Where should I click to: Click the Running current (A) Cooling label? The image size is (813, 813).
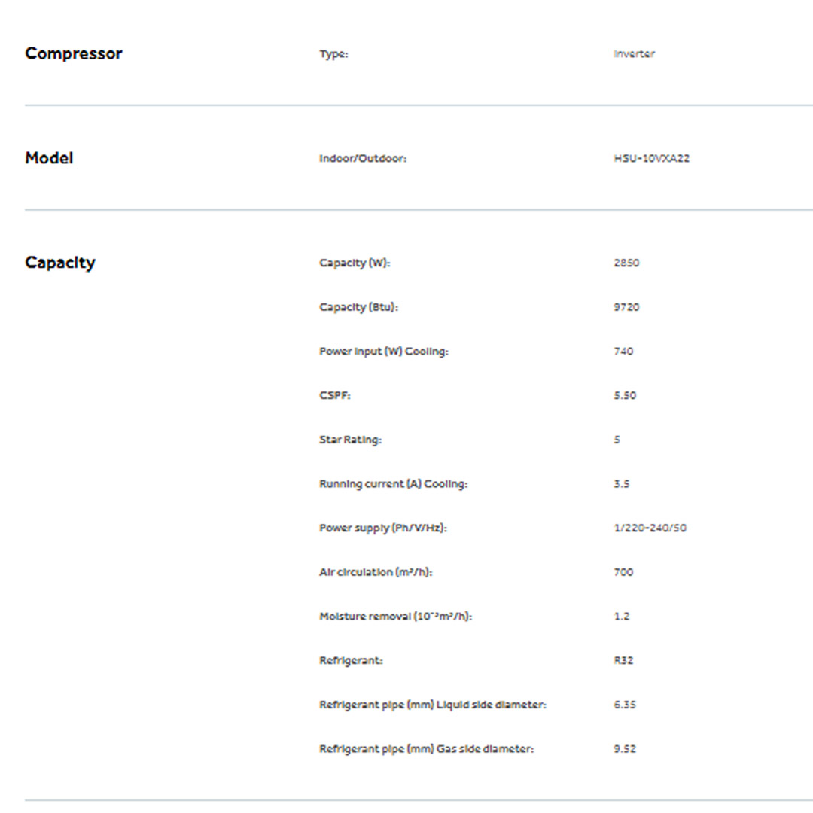[393, 484]
